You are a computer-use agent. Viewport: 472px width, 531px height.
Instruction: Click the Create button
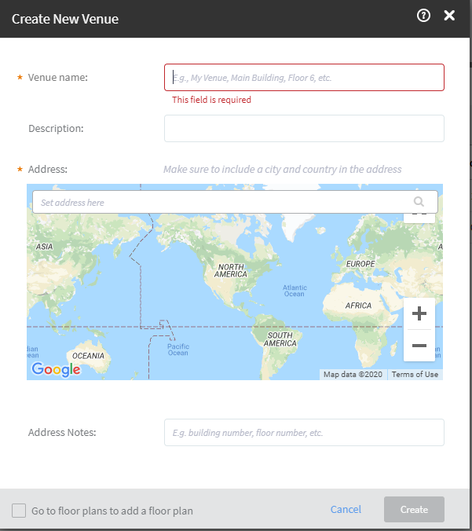click(x=414, y=510)
